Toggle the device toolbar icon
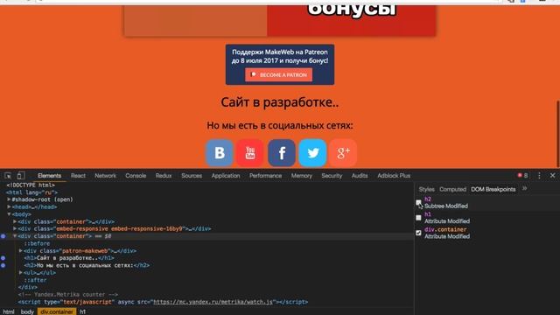 point(21,176)
